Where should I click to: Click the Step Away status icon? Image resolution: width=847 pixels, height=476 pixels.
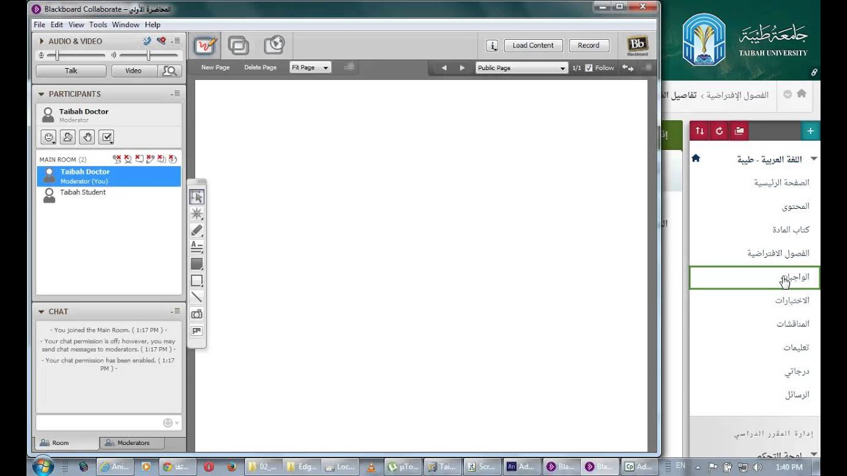coord(67,137)
